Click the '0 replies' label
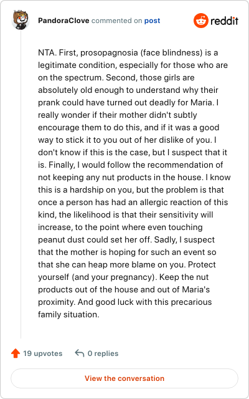The image size is (249, 399). (103, 353)
